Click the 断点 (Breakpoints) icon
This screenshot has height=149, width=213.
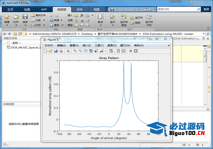click(x=100, y=16)
